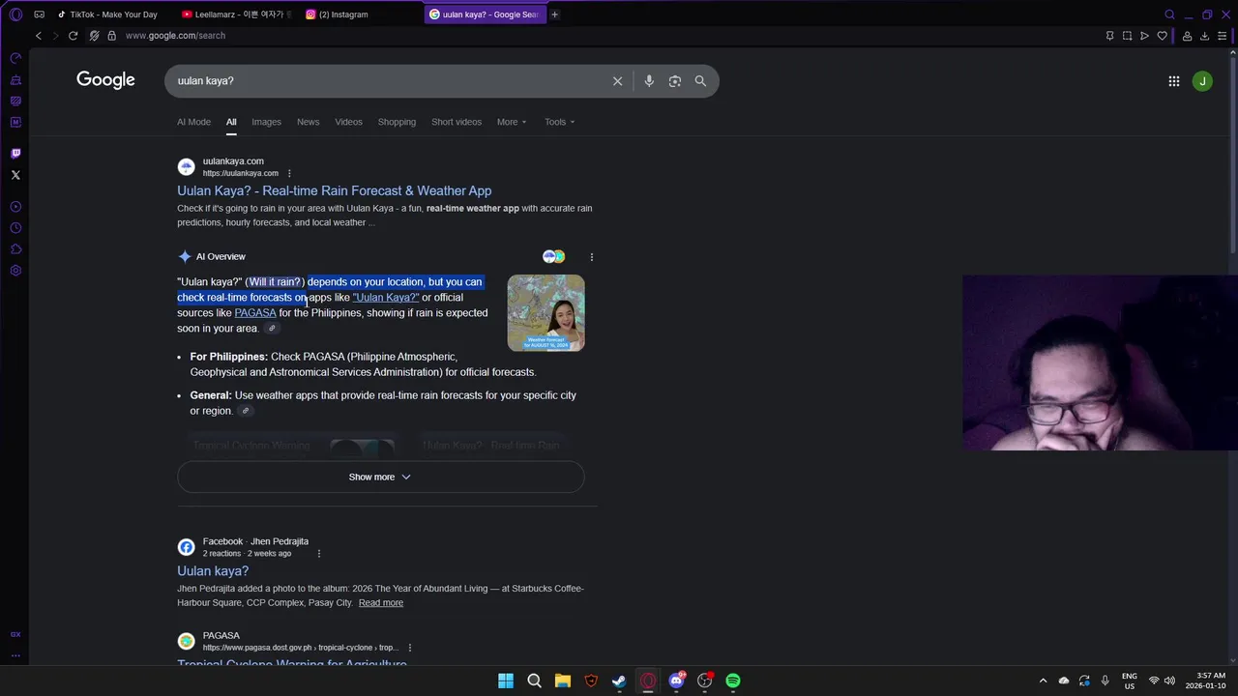The width and height of the screenshot is (1238, 696).
Task: Clear the search query with the X
Action: click(x=618, y=81)
